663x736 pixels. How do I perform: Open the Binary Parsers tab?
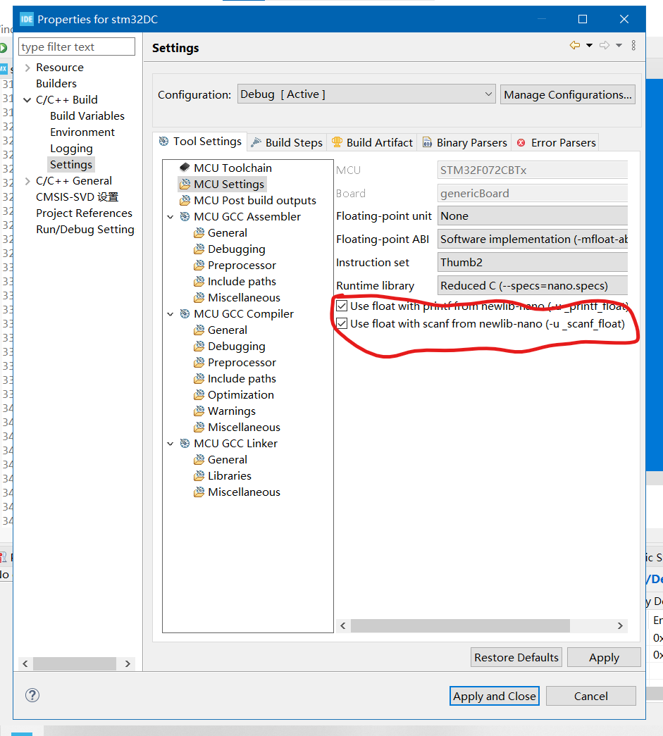coord(465,143)
